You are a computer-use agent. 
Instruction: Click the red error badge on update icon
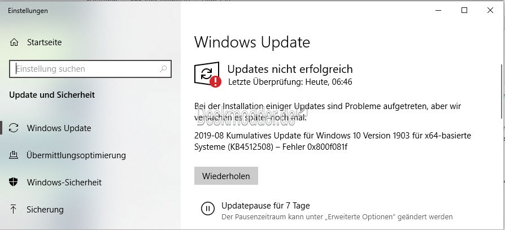coord(215,81)
